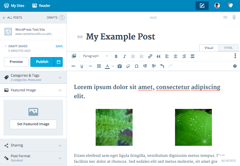Expand the Draft Saved status chevron
This screenshot has width=240, height=166.
[6, 46]
